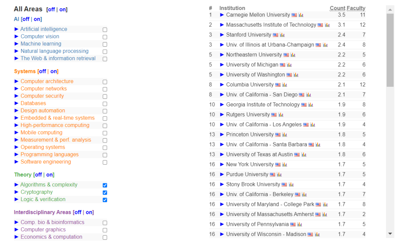Expand the Software engineering area arrow

(16, 162)
